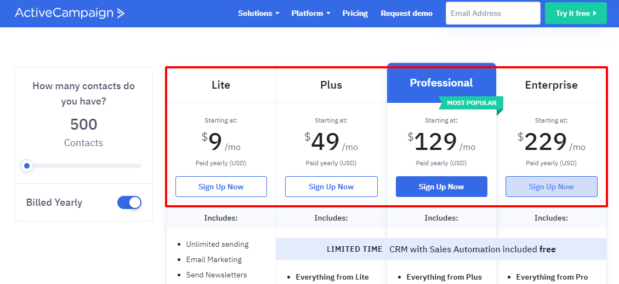This screenshot has height=284, width=619.
Task: Sign up for the Lite plan
Action: coord(221,187)
